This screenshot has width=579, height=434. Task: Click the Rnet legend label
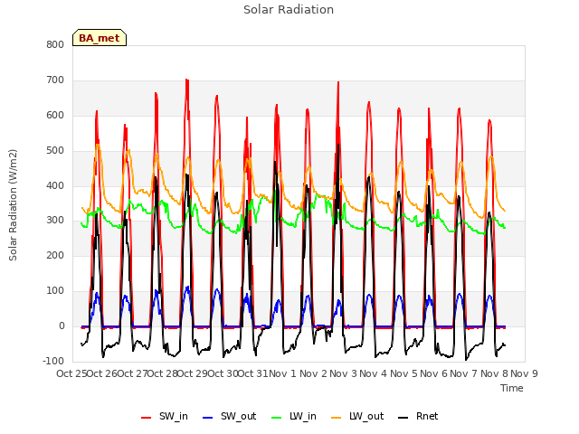point(427,416)
